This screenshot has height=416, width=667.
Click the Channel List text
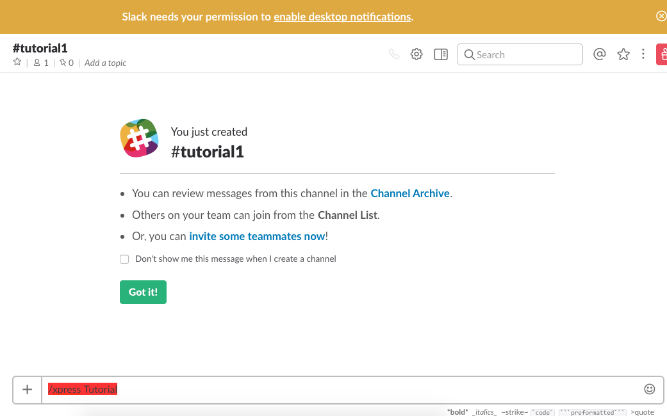coord(347,215)
